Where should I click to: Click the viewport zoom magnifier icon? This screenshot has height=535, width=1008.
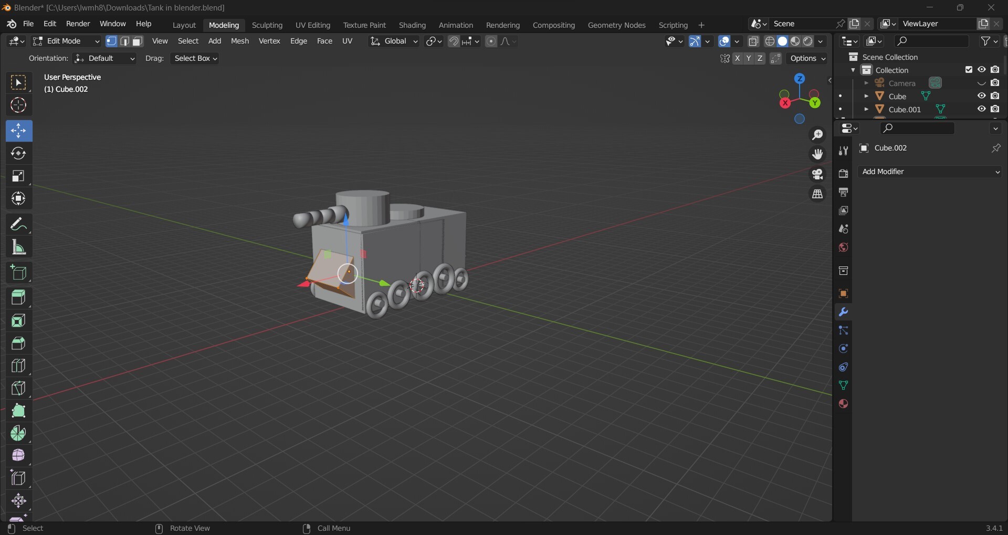(818, 135)
